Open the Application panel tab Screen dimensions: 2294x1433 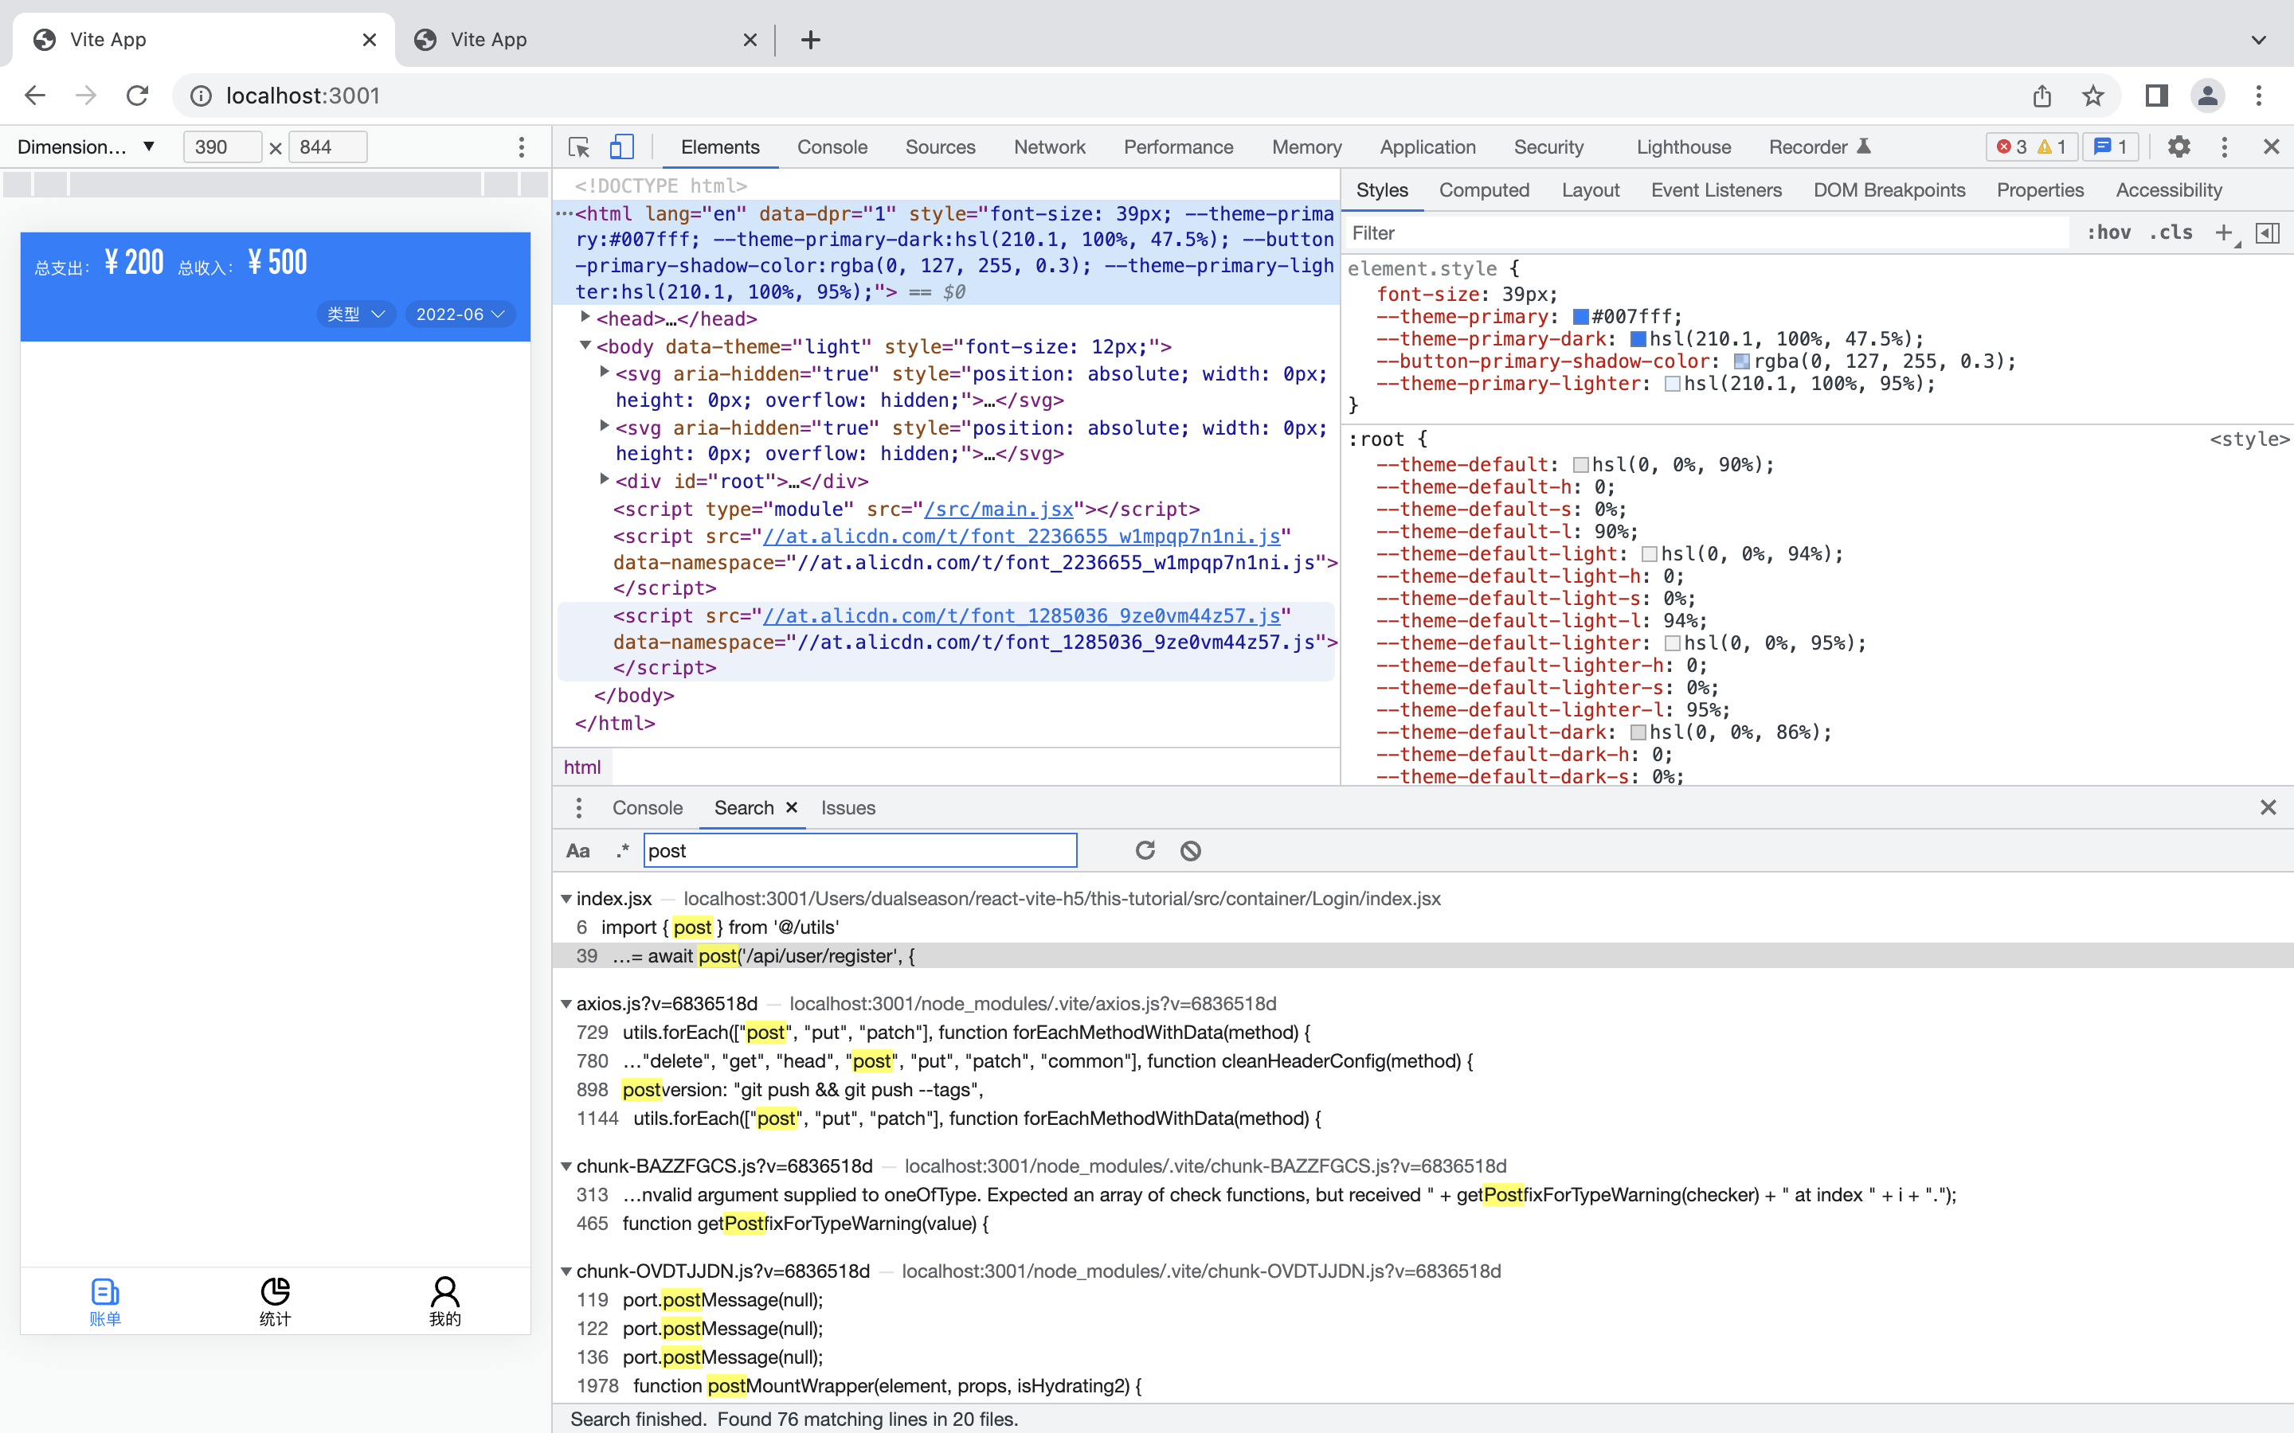point(1427,147)
